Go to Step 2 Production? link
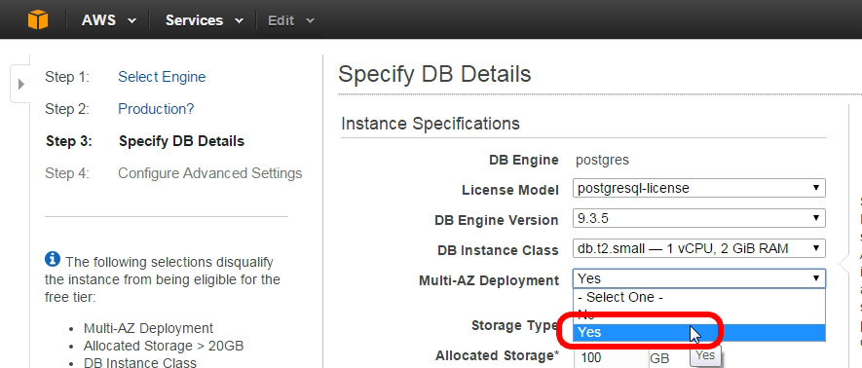 [x=156, y=109]
